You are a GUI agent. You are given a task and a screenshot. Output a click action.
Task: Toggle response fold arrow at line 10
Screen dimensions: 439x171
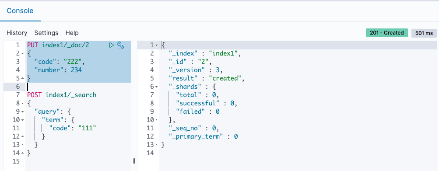pyautogui.click(x=157, y=120)
